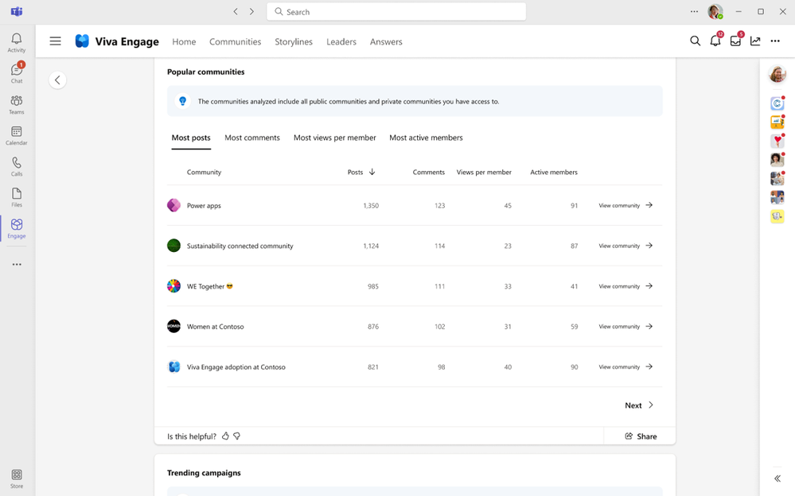Select the WE Together community name
Viewport: 795px width, 496px height.
(x=210, y=286)
